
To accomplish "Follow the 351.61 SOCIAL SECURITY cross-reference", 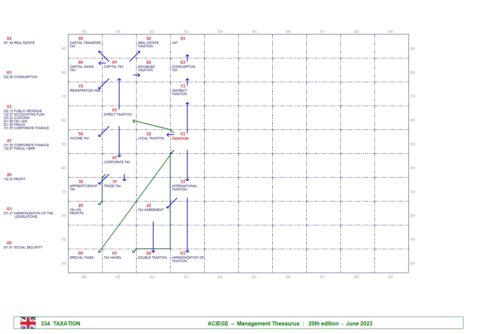I will pos(23,247).
